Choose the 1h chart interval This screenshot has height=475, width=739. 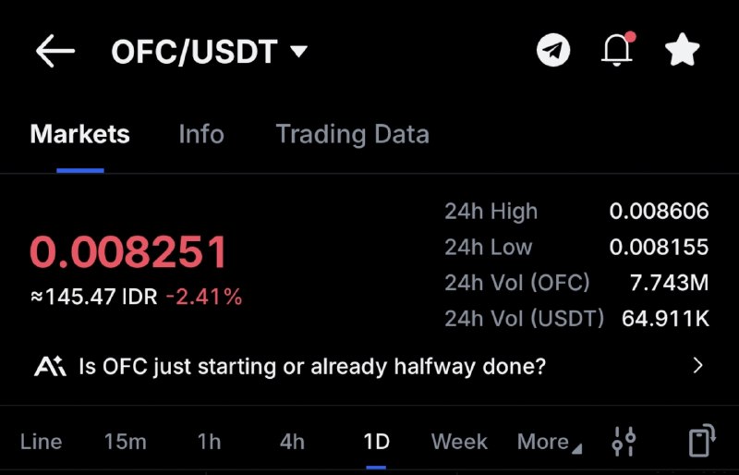pos(209,442)
